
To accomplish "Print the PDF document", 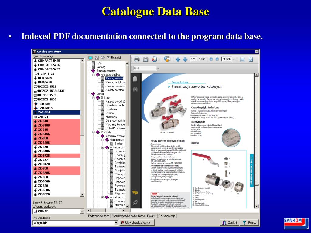I will click(x=137, y=59).
